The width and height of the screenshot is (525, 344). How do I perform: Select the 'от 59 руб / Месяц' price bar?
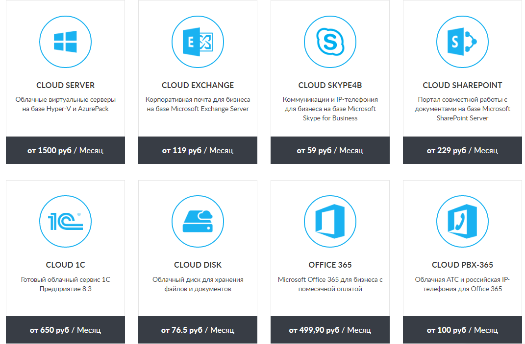(x=330, y=150)
